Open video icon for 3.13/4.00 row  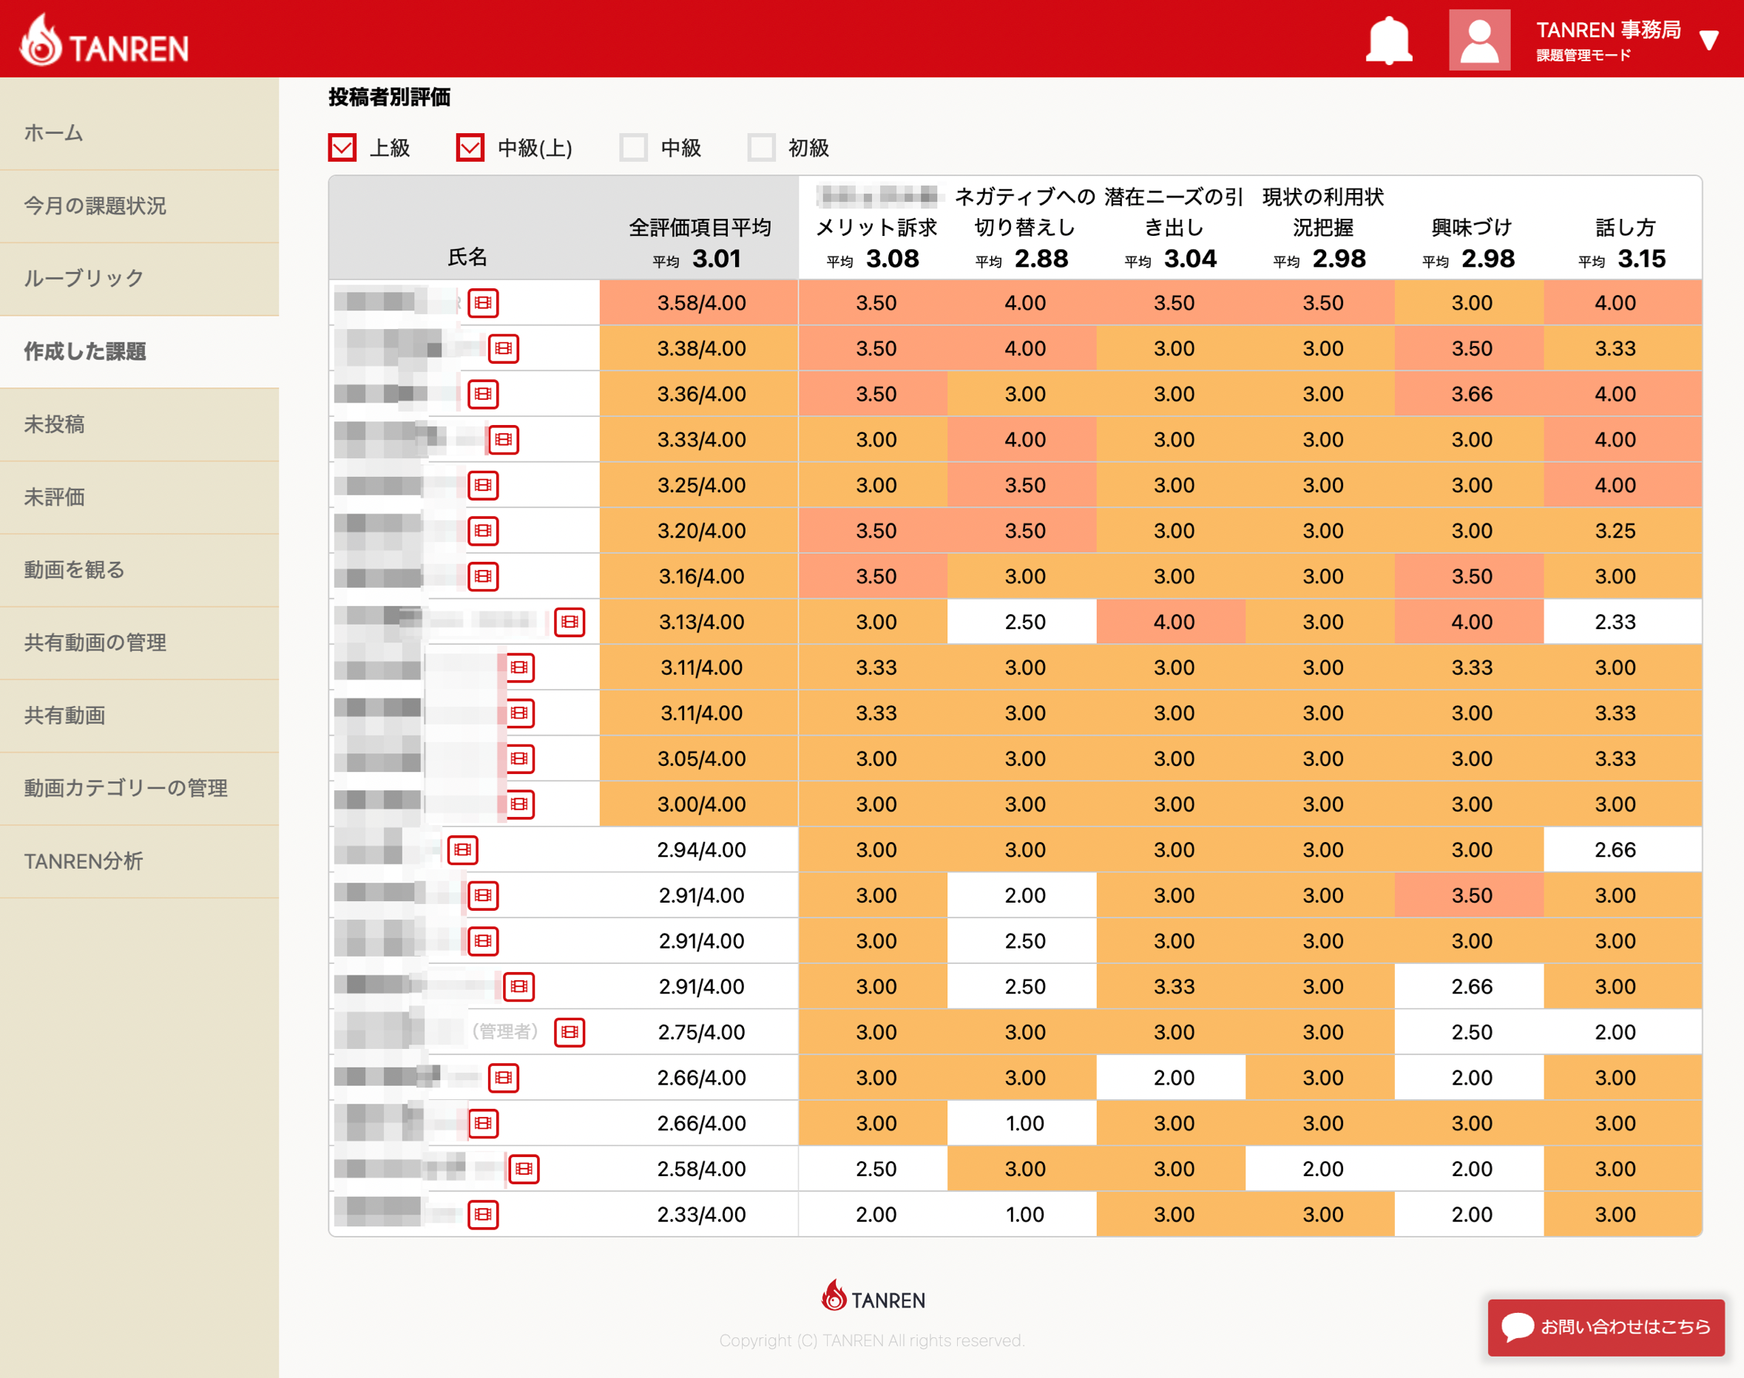click(x=569, y=622)
